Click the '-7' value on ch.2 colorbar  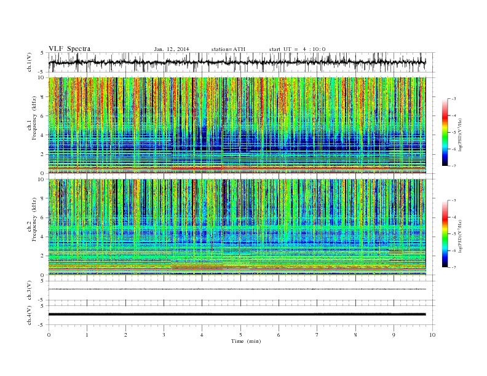(x=454, y=267)
